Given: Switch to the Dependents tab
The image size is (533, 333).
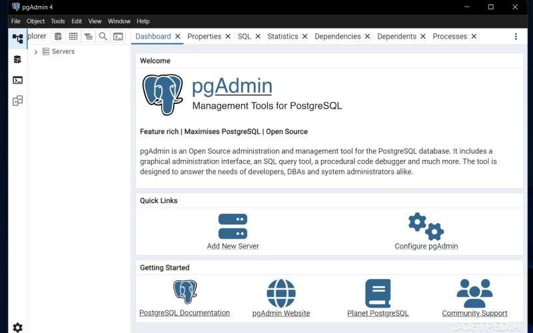Looking at the screenshot, I should (x=396, y=37).
